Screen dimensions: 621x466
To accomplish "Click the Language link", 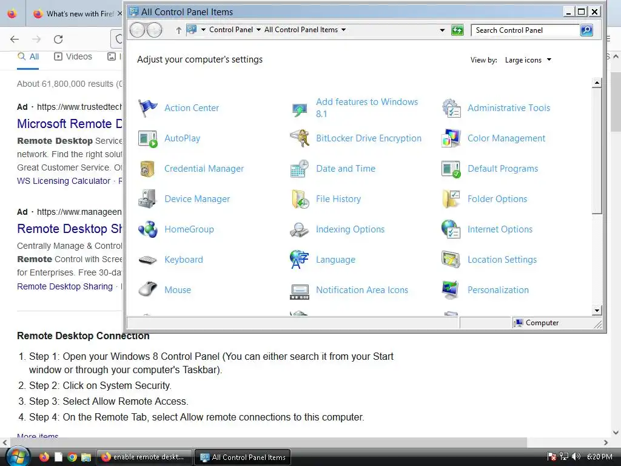I will [x=335, y=260].
